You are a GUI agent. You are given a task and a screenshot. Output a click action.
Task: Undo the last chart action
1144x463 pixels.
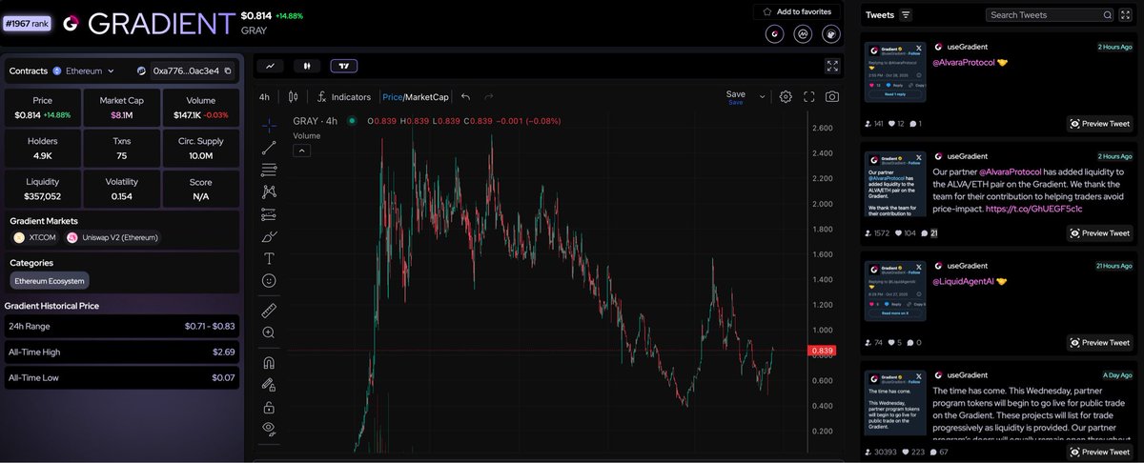[465, 96]
